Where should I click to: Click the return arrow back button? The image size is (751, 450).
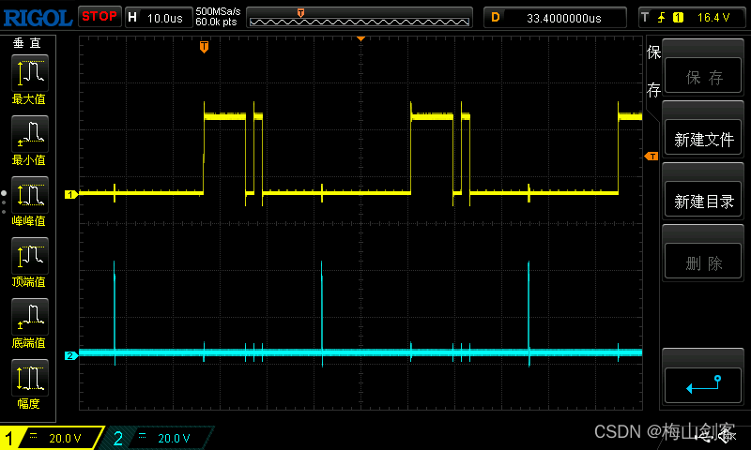pos(703,385)
